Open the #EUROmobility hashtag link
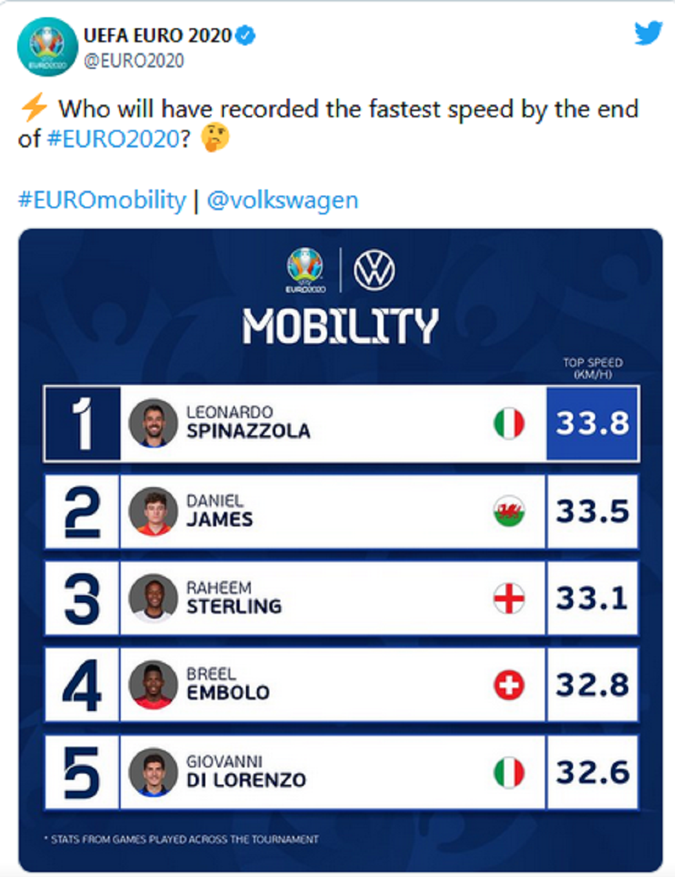The image size is (675, 877). (102, 200)
